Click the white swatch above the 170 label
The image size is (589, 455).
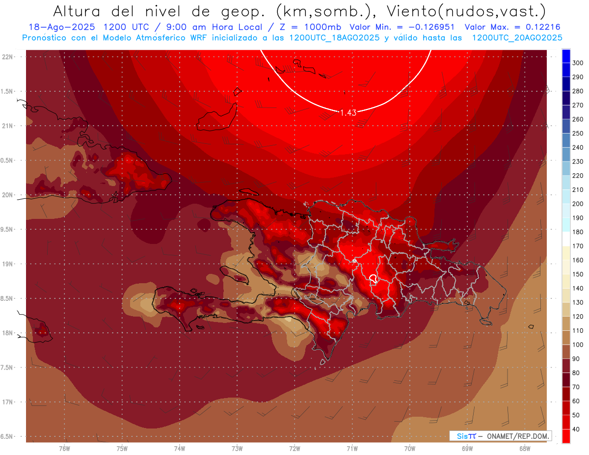pyautogui.click(x=566, y=239)
